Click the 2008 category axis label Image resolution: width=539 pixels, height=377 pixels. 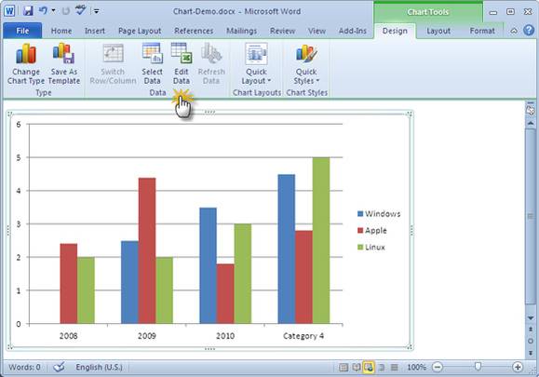68,336
